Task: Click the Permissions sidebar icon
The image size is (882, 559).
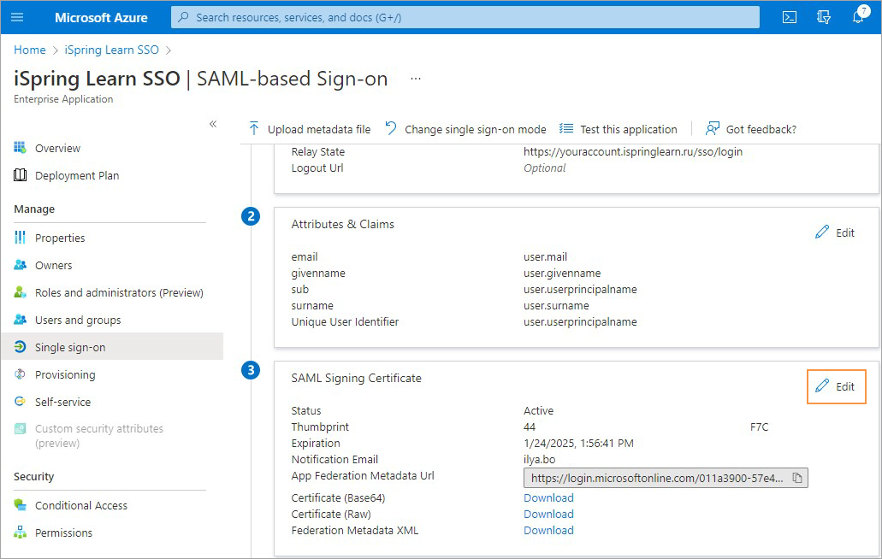Action: tap(20, 532)
